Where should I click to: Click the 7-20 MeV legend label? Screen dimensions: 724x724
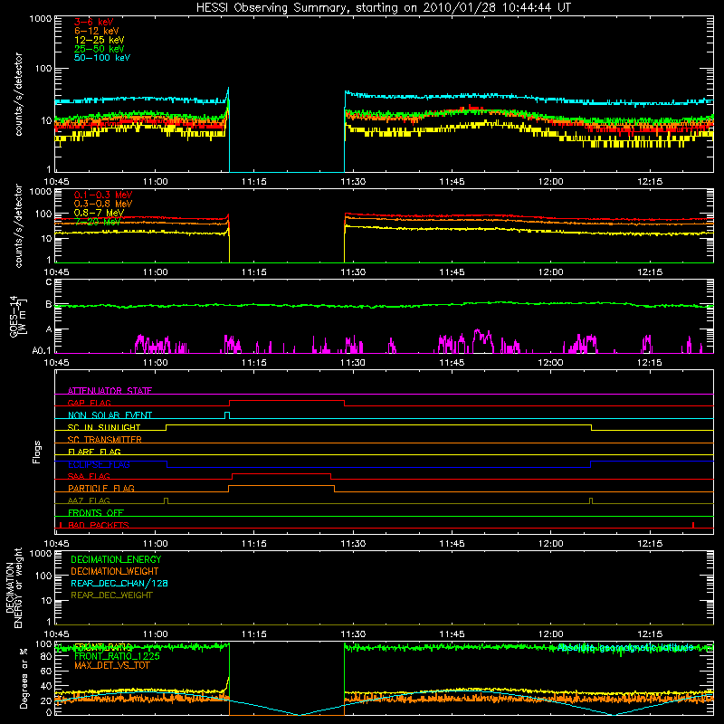click(98, 222)
